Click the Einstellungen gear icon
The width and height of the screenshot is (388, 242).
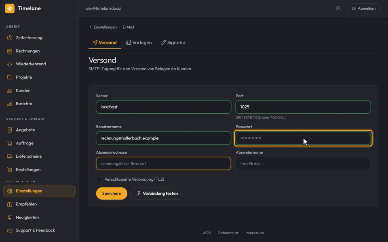(10, 191)
